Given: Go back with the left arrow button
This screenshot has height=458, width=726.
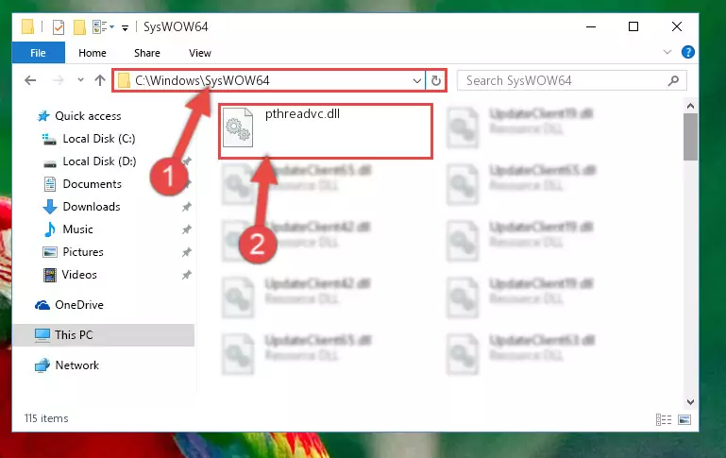Looking at the screenshot, I should point(30,80).
